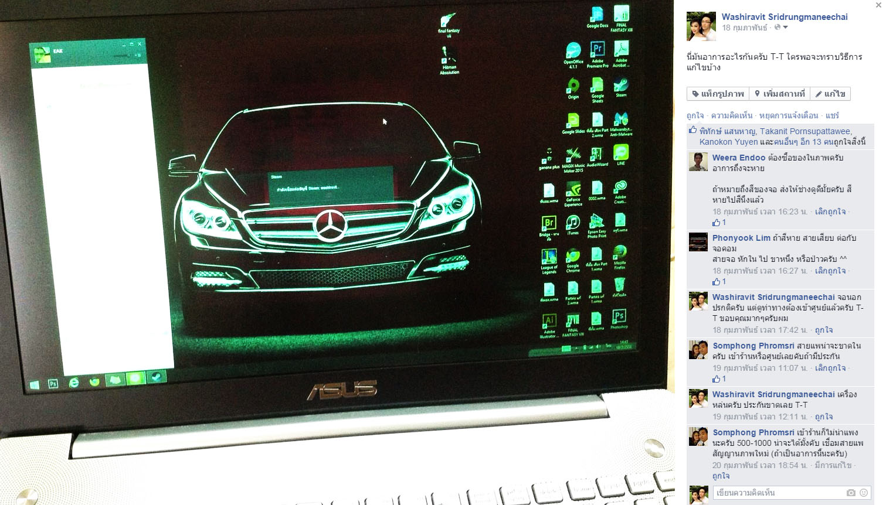Open Somphong Phromsri's name on the 11:07 comment

pos(753,346)
